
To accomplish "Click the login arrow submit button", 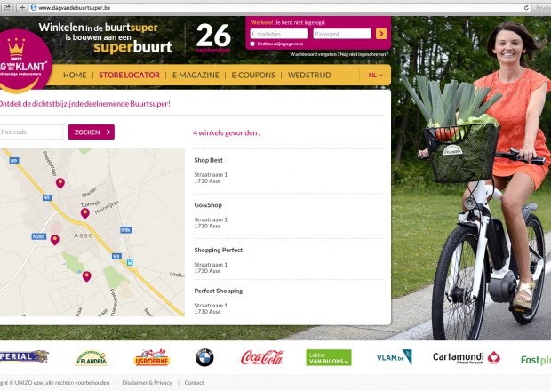I will 381,34.
